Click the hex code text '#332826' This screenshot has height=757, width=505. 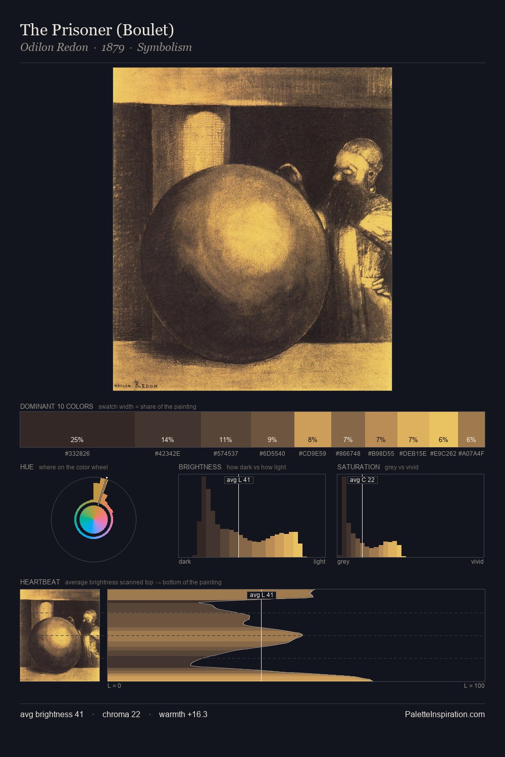(x=77, y=454)
